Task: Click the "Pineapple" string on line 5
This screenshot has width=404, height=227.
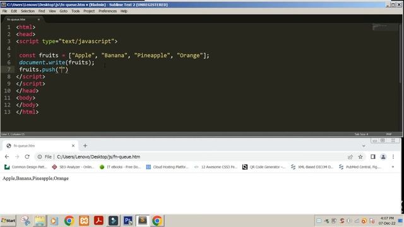Action: (x=152, y=55)
